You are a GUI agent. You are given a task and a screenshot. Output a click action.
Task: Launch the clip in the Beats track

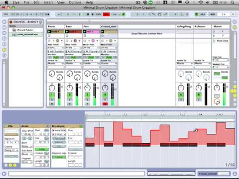click(x=49, y=31)
